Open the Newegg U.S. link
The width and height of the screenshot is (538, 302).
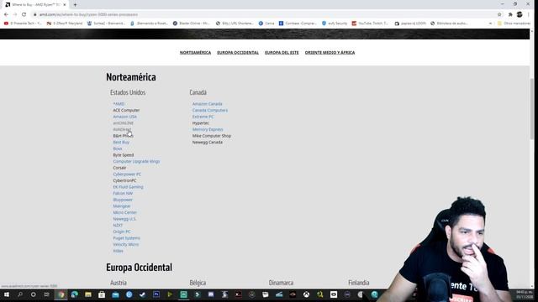pos(124,219)
